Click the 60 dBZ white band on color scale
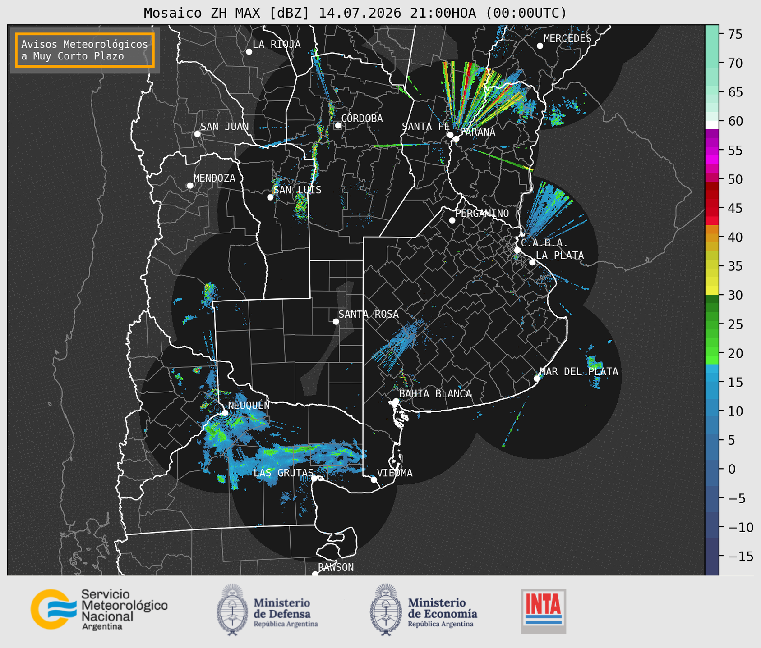 click(711, 124)
